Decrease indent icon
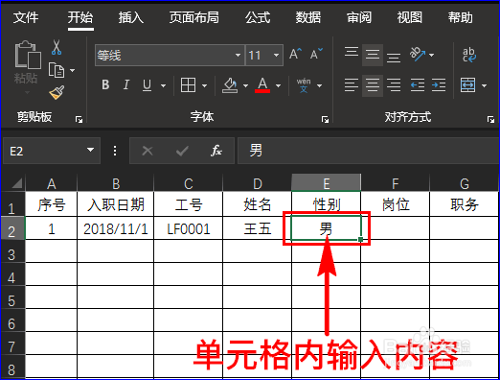 (x=418, y=85)
